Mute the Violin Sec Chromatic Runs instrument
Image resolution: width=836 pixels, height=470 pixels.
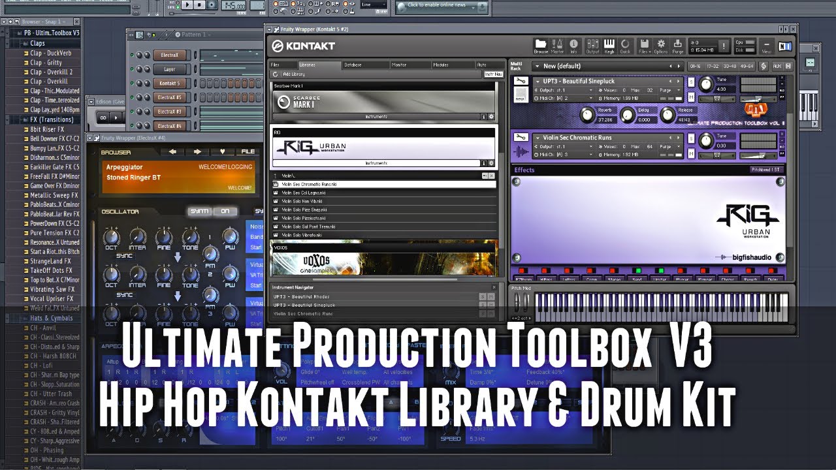pyautogui.click(x=691, y=152)
